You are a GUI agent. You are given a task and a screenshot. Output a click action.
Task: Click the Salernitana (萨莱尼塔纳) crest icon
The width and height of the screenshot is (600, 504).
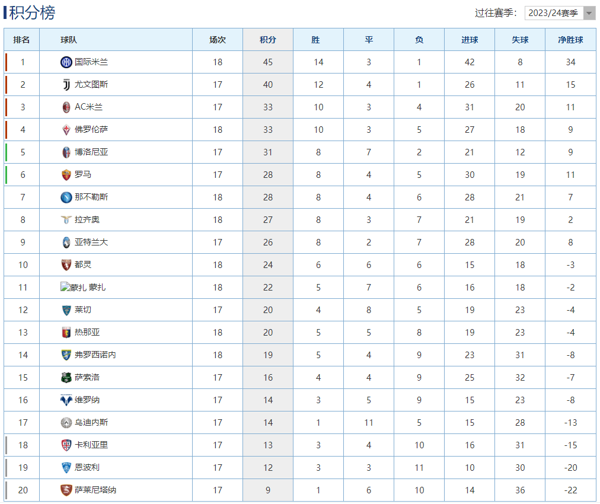coord(66,490)
